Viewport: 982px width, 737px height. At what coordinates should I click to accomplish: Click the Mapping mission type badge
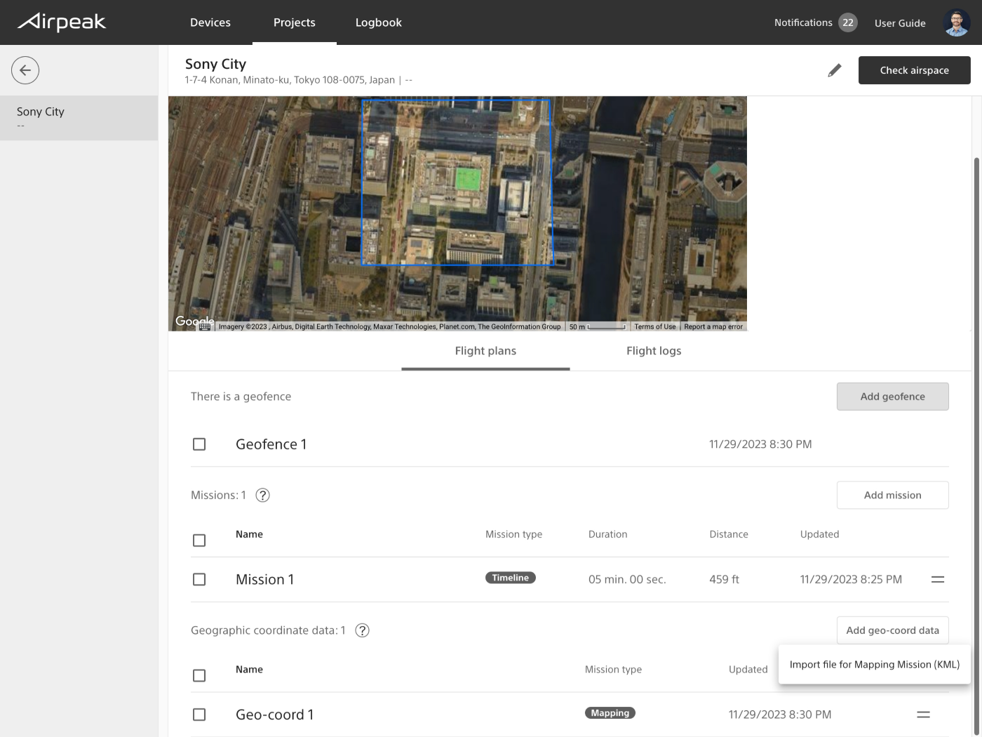click(x=610, y=713)
